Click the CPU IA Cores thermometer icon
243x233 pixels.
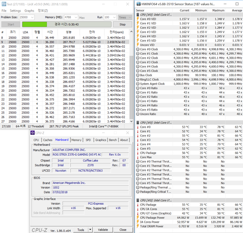tap(138, 209)
